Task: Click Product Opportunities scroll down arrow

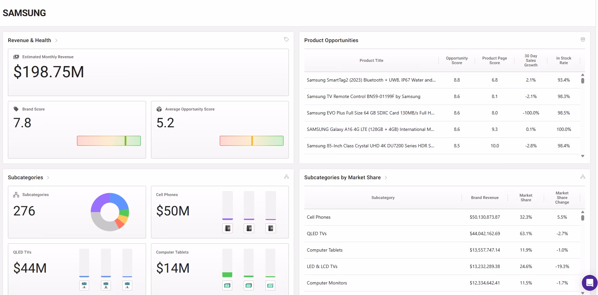Action: (583, 156)
